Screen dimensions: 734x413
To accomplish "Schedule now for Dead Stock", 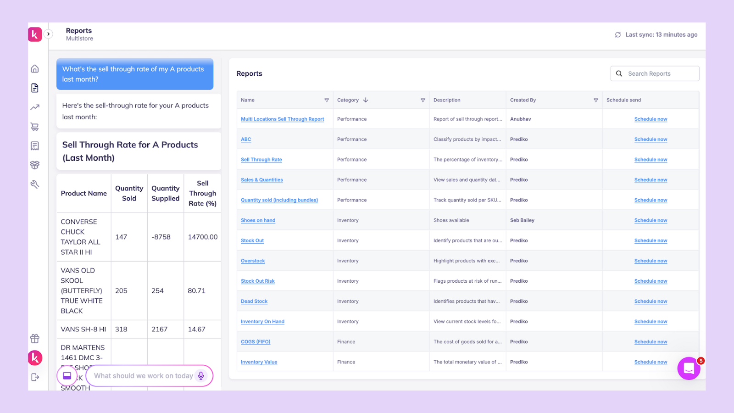I will (x=651, y=301).
